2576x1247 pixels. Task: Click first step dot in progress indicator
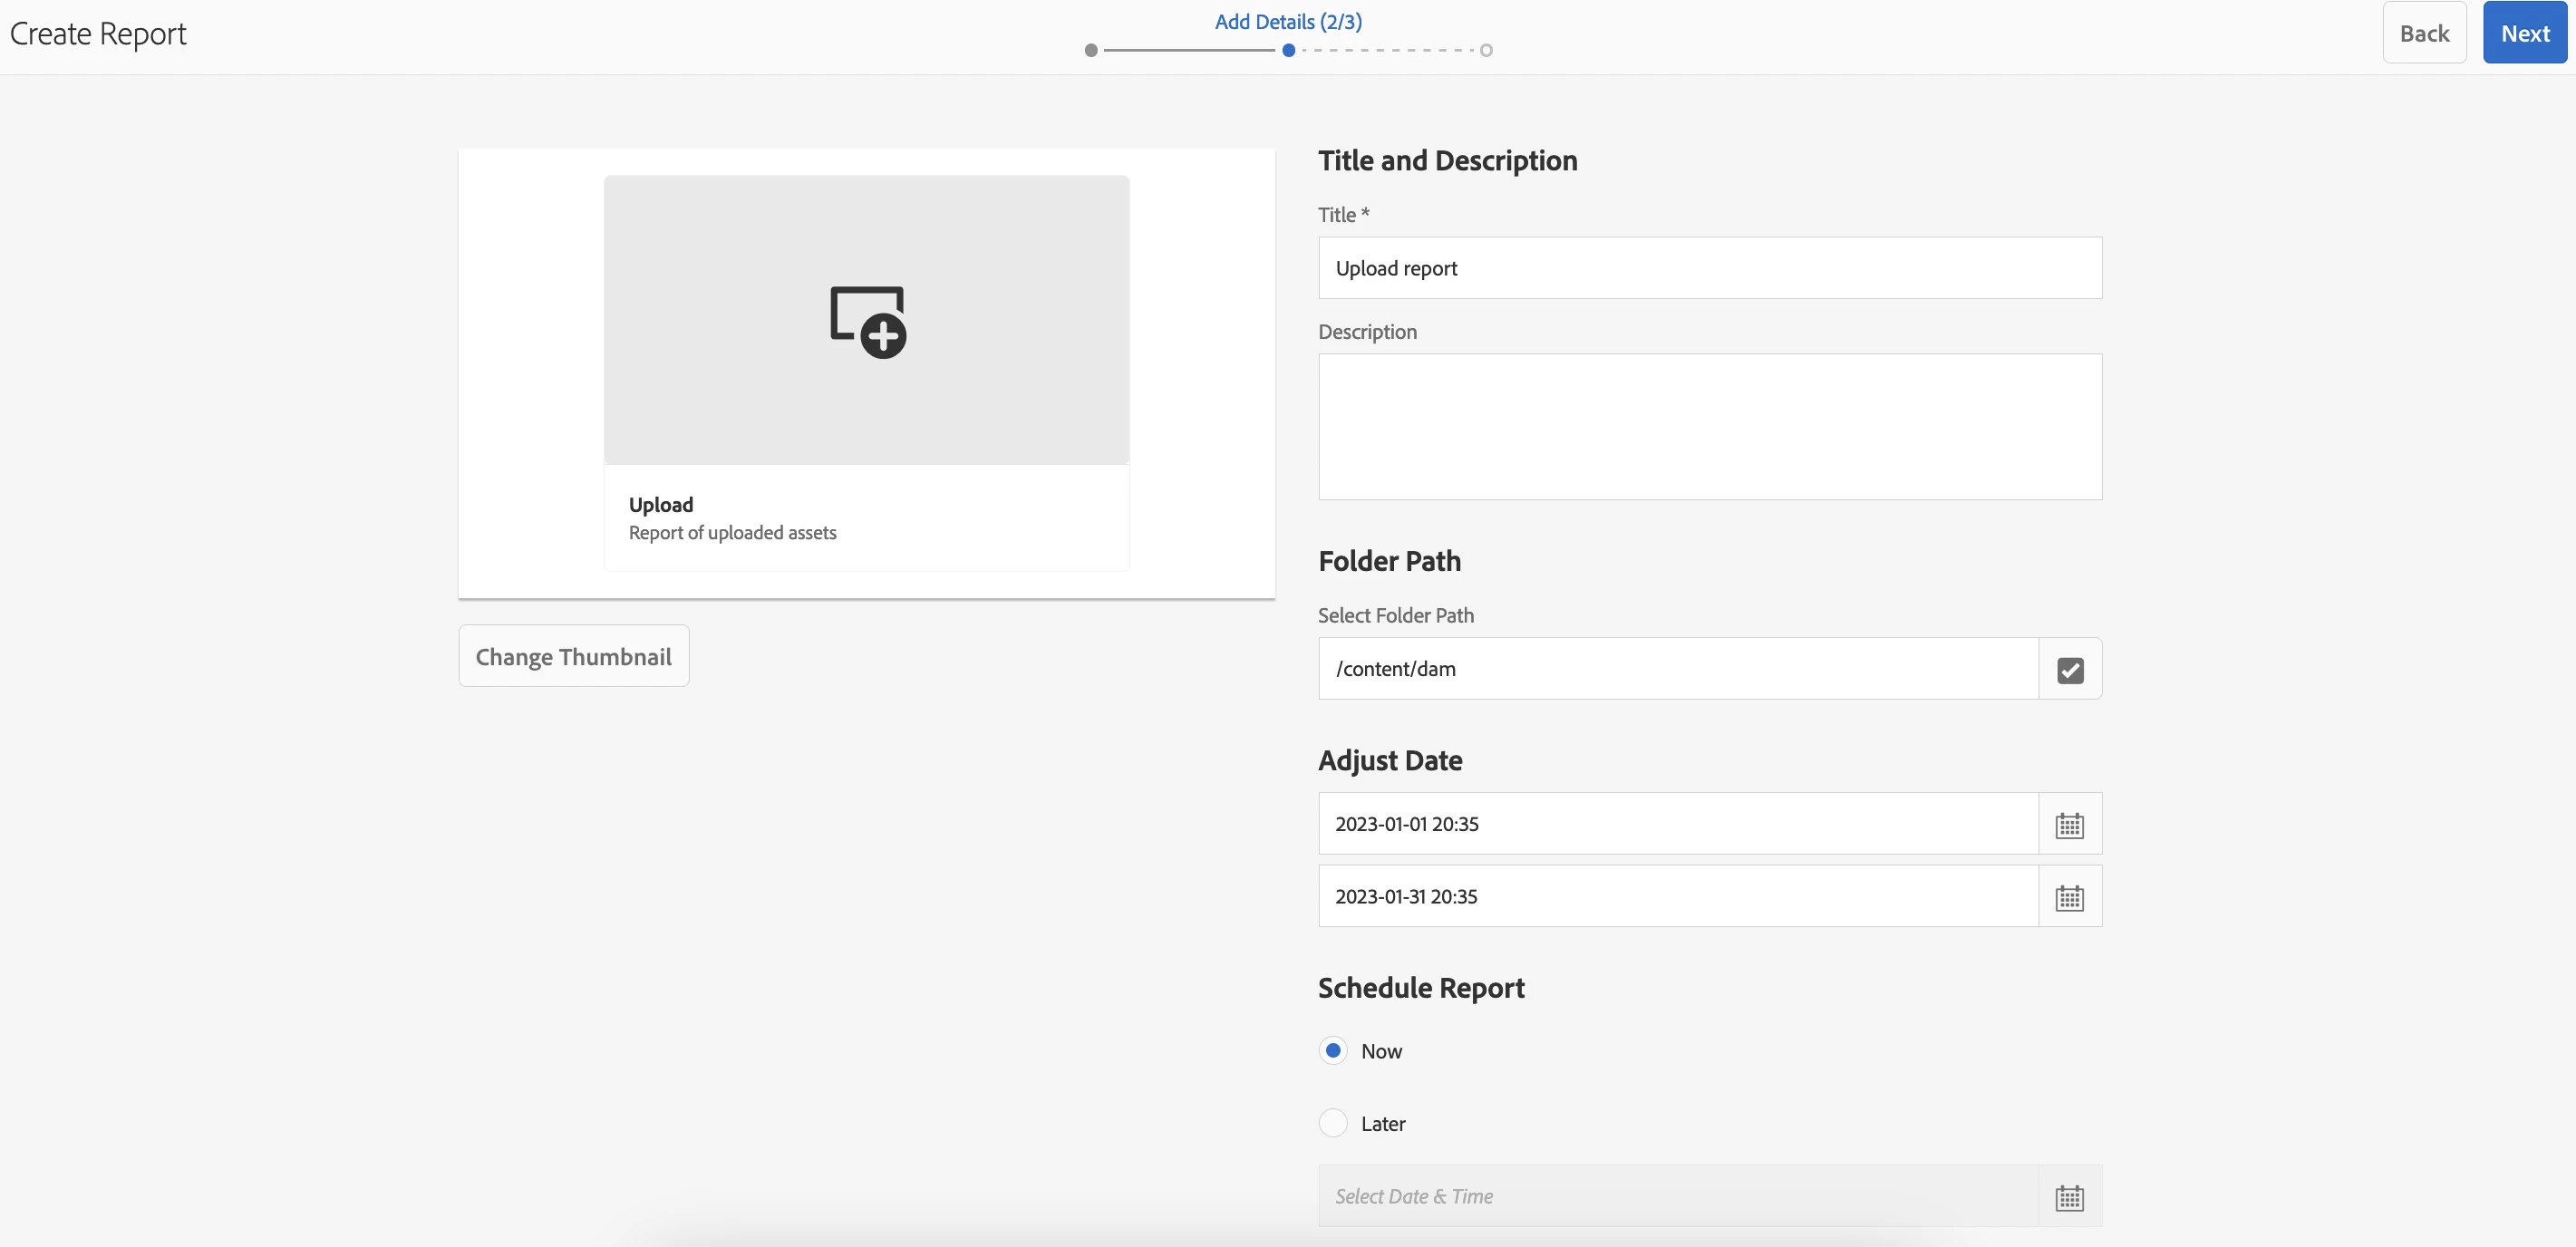coord(1091,50)
